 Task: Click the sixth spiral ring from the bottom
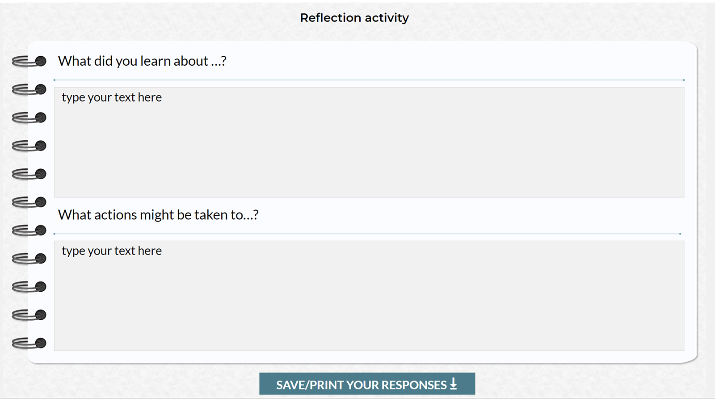29,202
